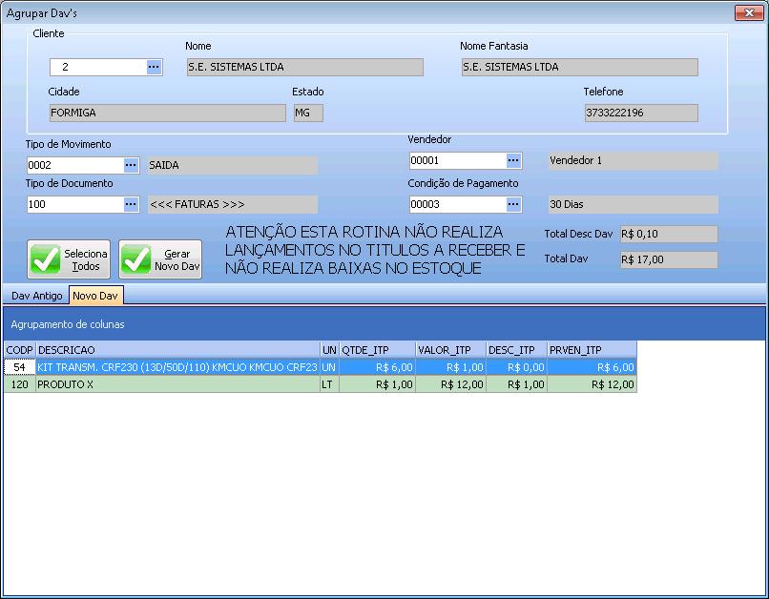Click the green checkmark on Seleciona Todos
769x599 pixels.
46,259
